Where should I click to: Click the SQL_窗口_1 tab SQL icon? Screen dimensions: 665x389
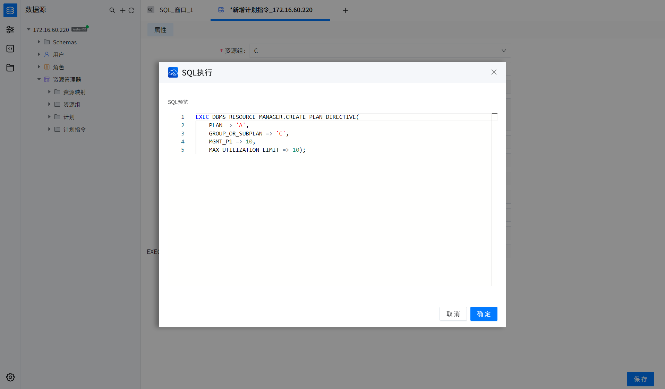tap(151, 10)
